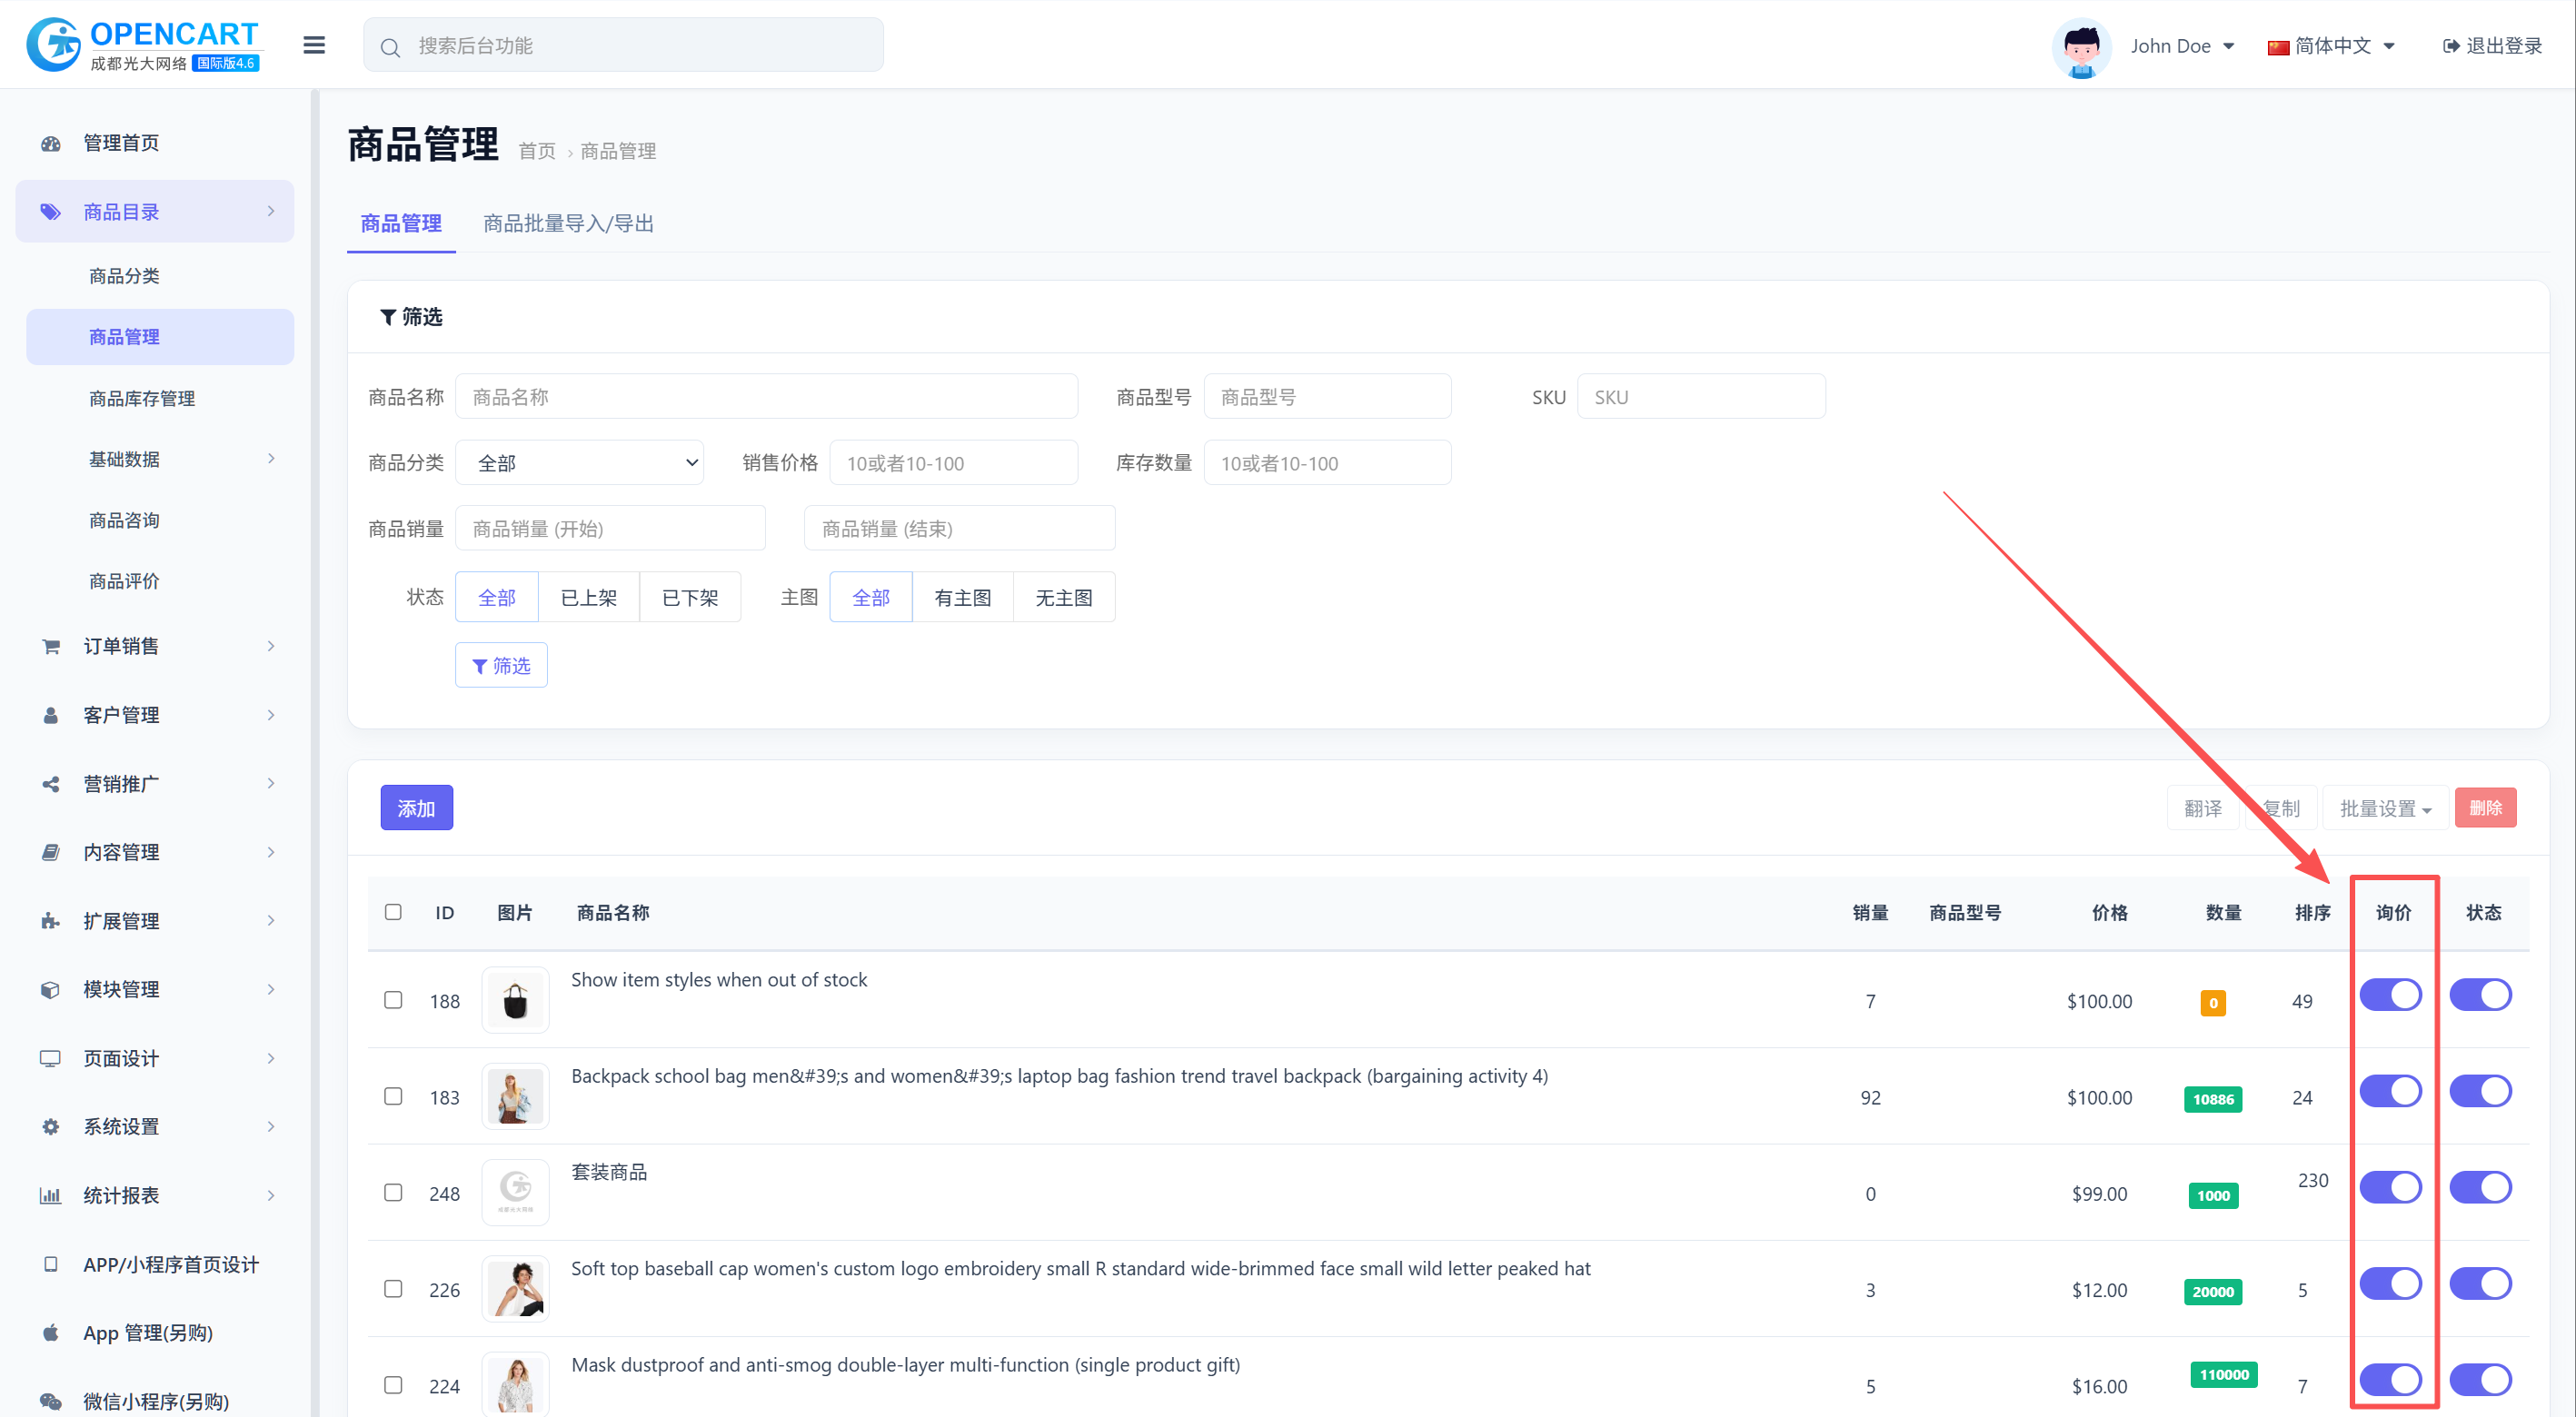Click the red 删除 button
The height and width of the screenshot is (1417, 2576).
[x=2485, y=808]
